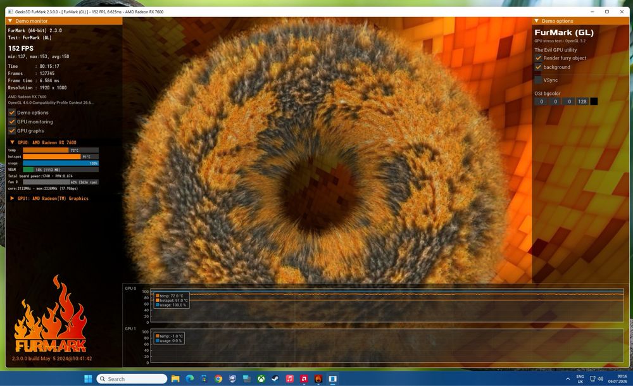Collapse GPU0: AMD Radeon RX 7600 section
Screen dimensions: 633x386
12,142
